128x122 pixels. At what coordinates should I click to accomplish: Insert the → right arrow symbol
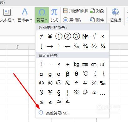pyautogui.click(x=50, y=46)
